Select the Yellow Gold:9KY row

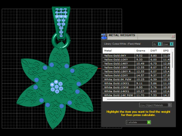tap(136, 56)
